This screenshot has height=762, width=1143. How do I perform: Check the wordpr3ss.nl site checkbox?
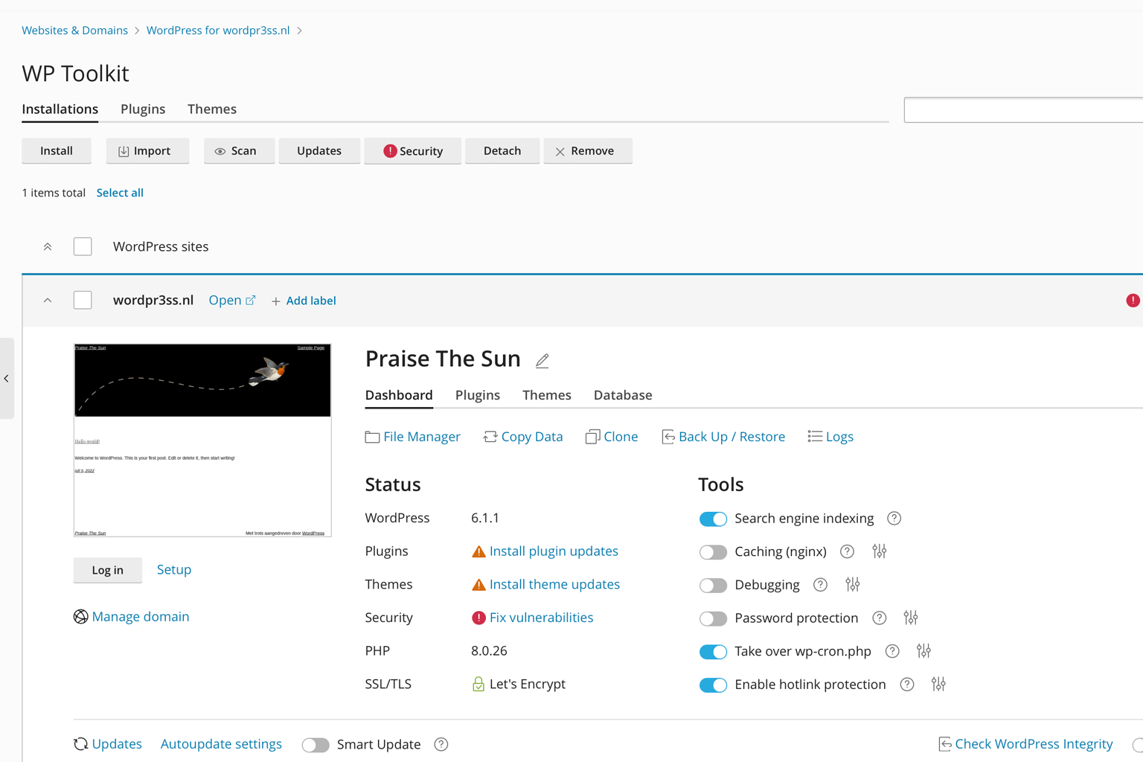82,300
